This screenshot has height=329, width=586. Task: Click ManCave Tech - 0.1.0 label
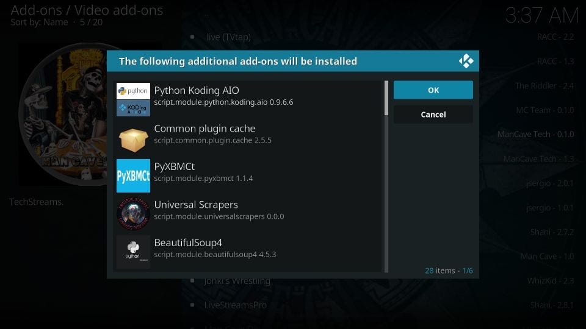tap(535, 134)
